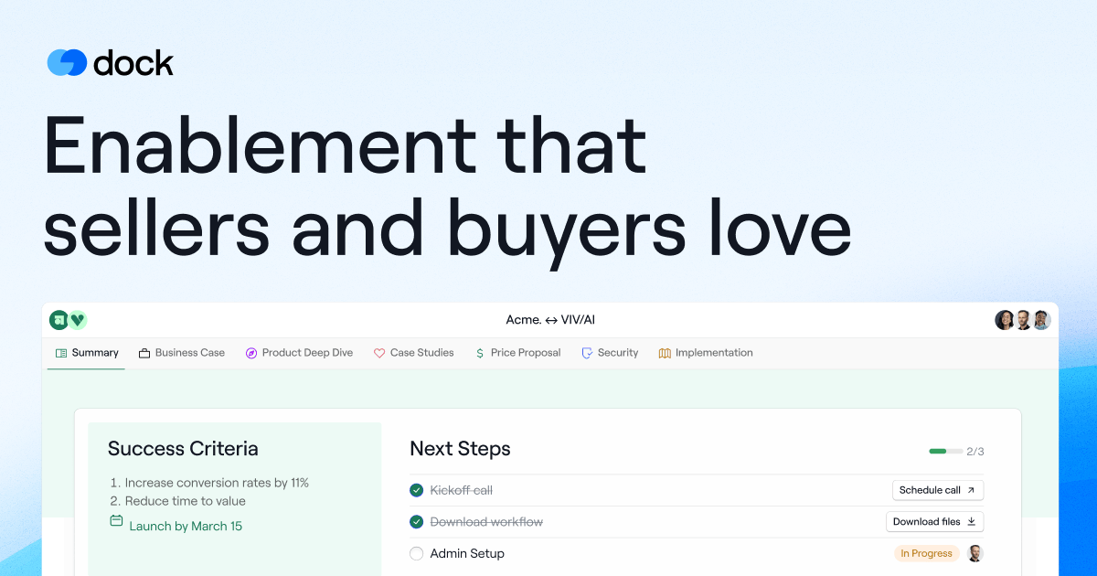Click the Download files button

(934, 522)
